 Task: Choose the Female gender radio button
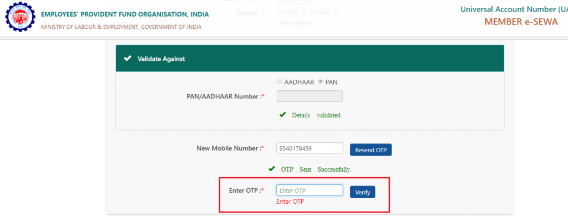pos(305,12)
